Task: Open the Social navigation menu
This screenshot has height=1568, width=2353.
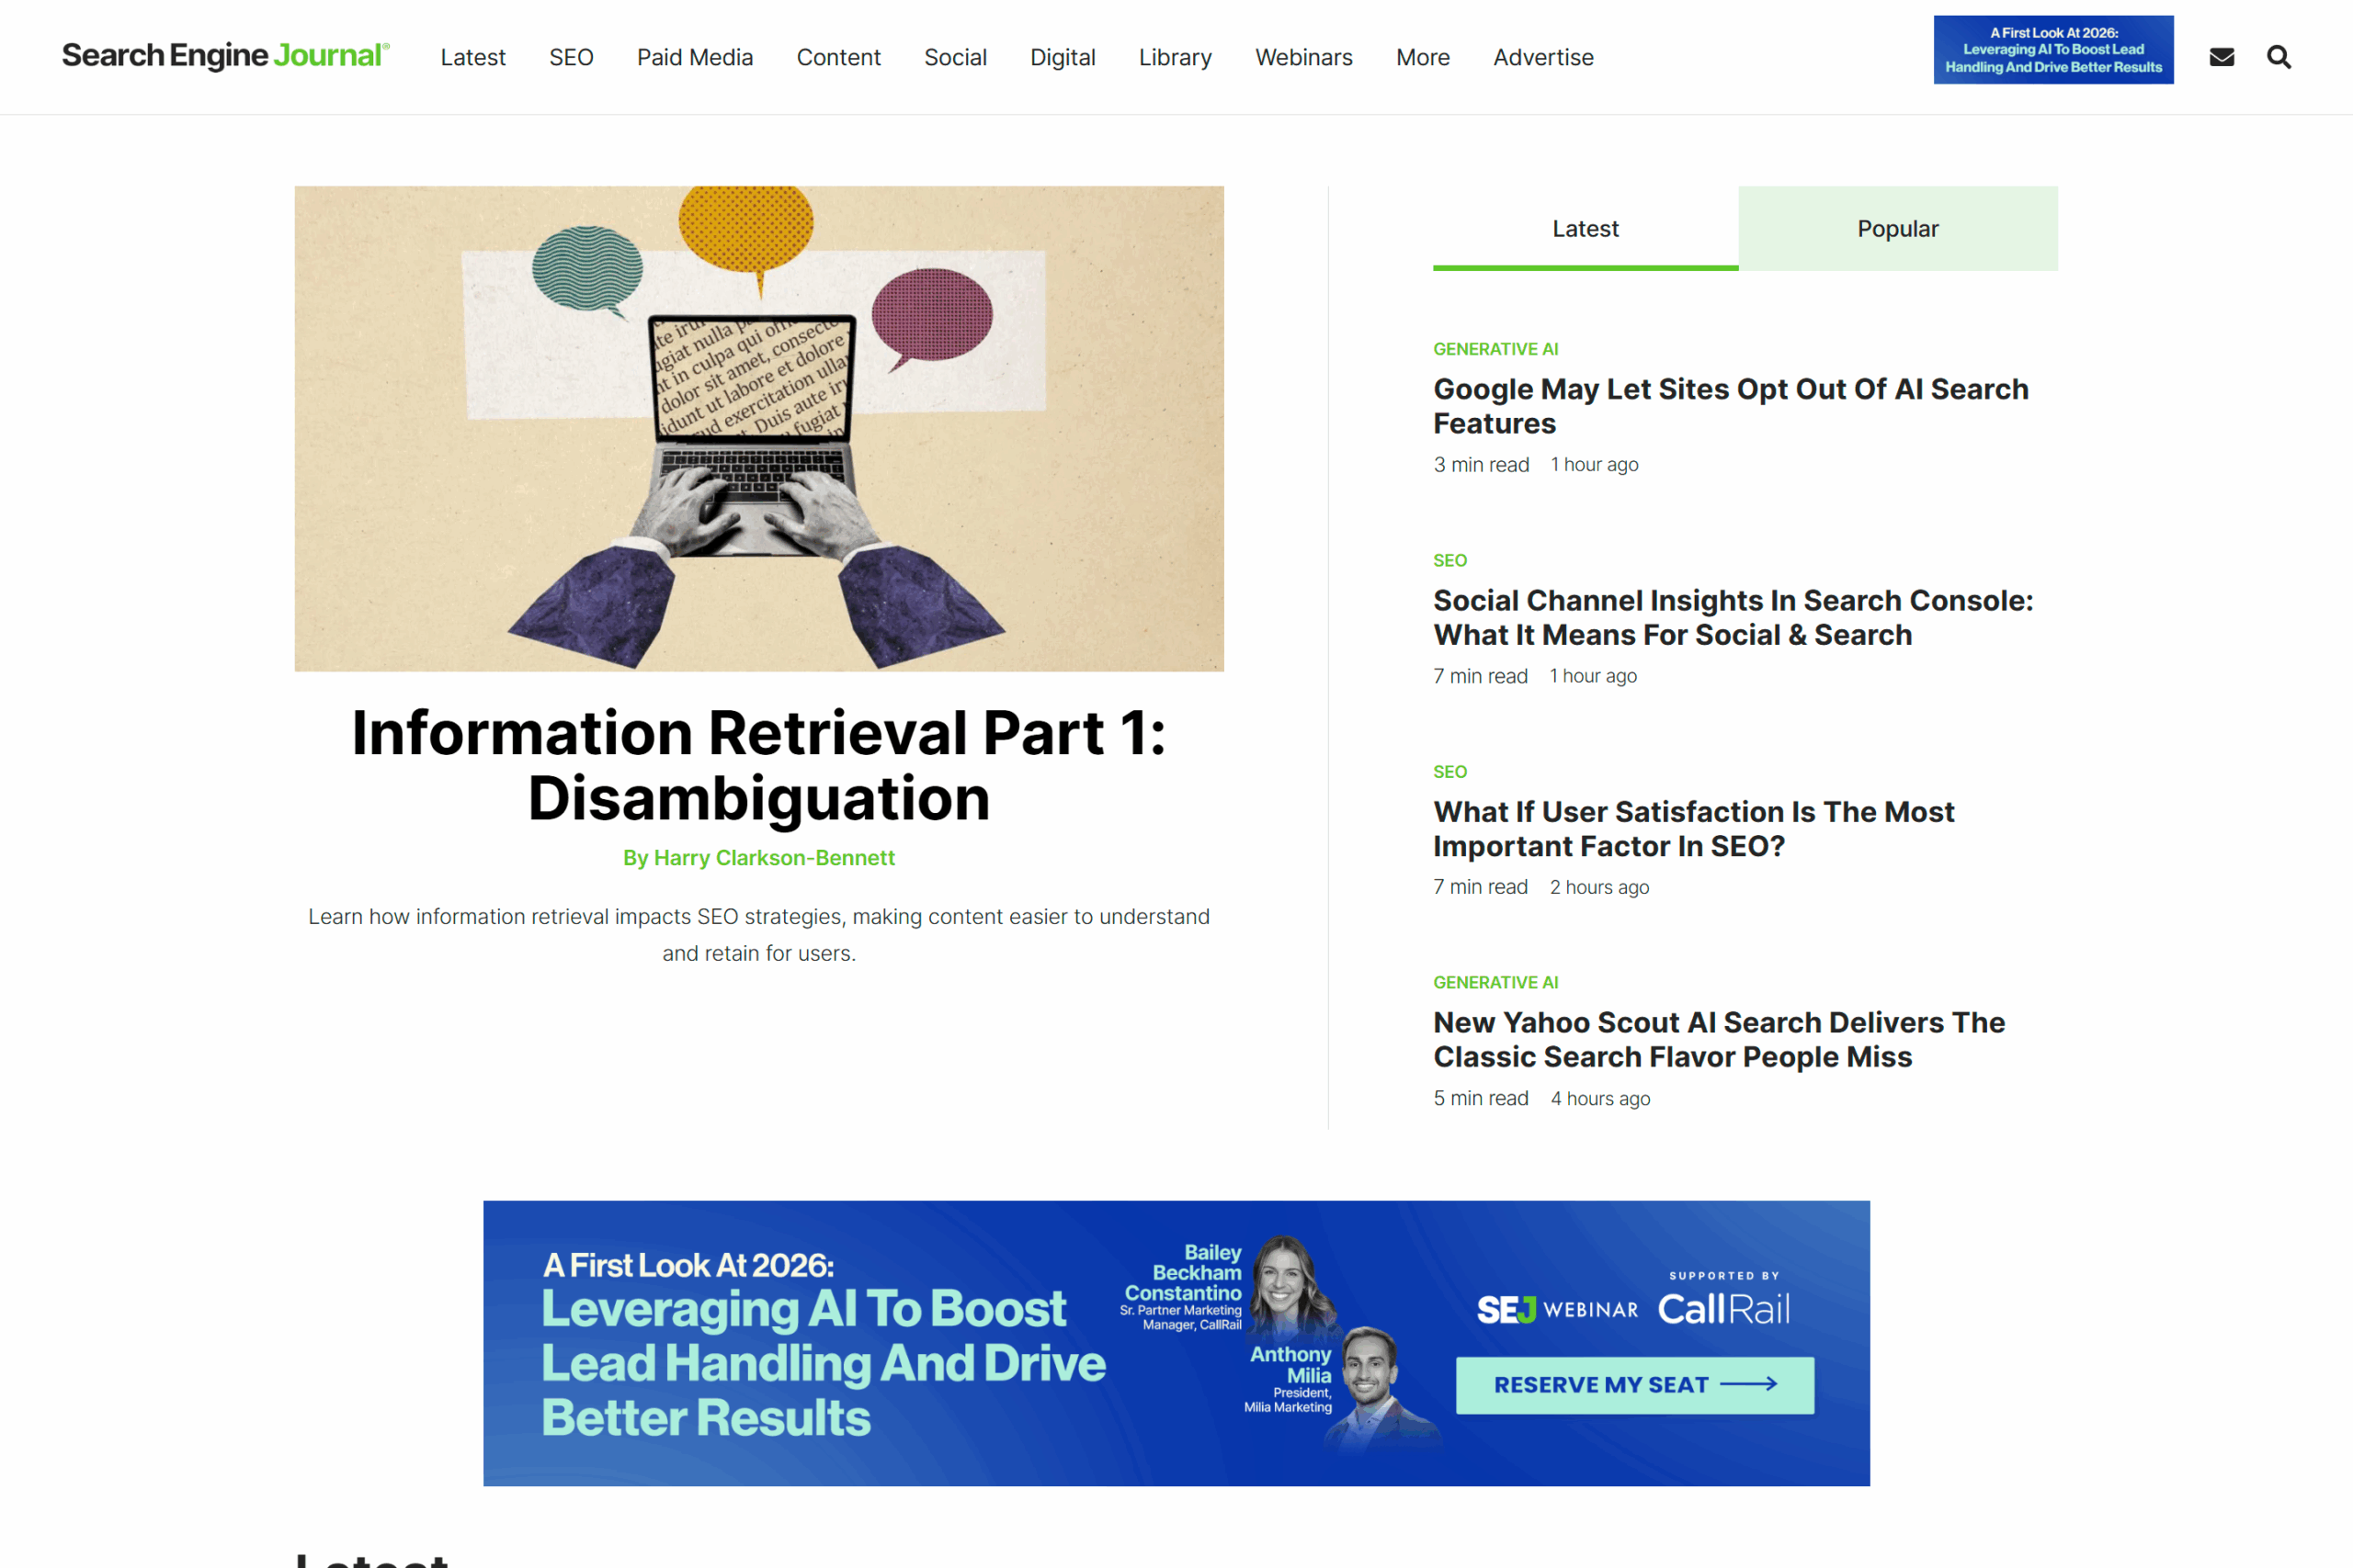Action: pos(955,57)
